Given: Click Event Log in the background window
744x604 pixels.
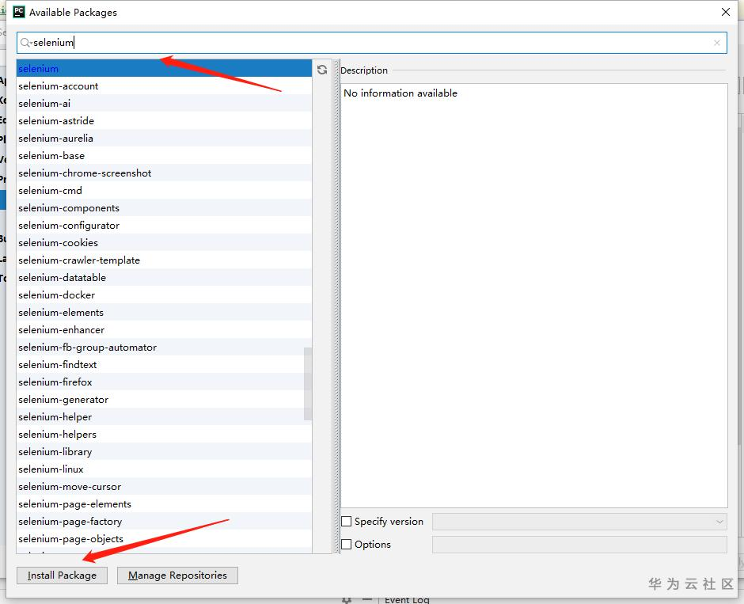Looking at the screenshot, I should tap(407, 600).
